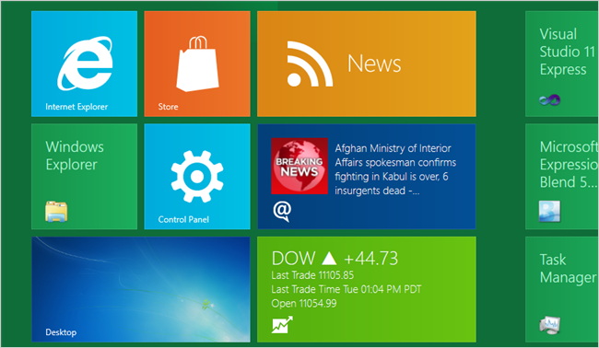
Task: Click the @ speech bubble icon
Action: (x=282, y=211)
